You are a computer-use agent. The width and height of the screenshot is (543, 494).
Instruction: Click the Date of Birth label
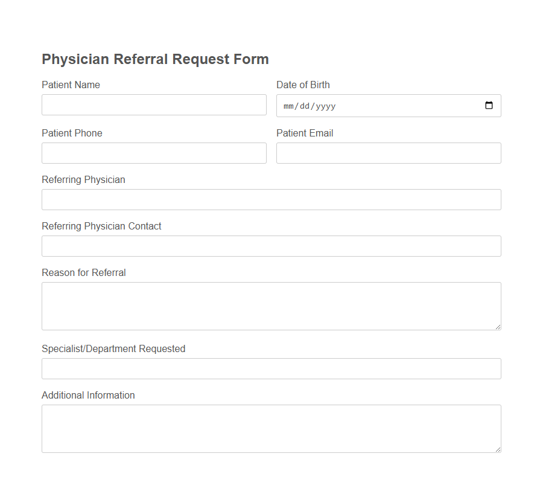pyautogui.click(x=303, y=85)
